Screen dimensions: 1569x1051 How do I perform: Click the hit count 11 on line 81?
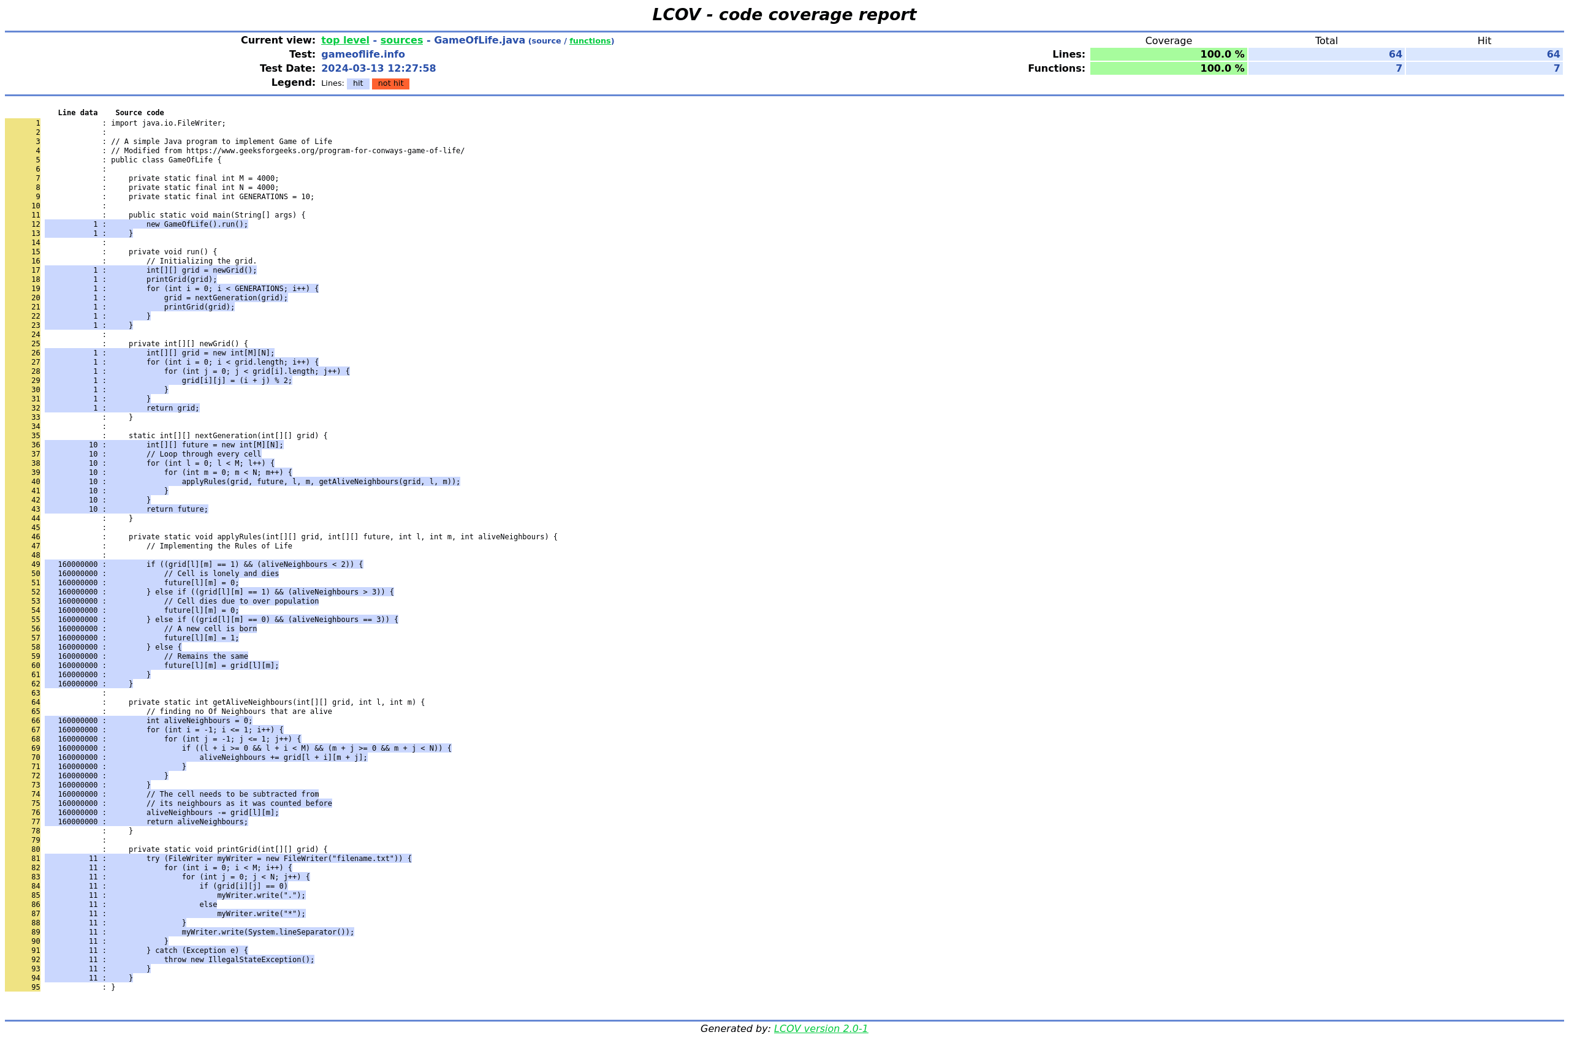point(93,859)
